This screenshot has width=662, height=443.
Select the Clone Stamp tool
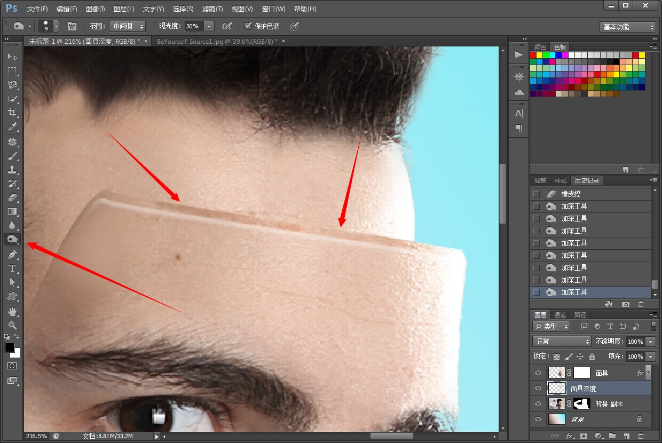point(12,170)
